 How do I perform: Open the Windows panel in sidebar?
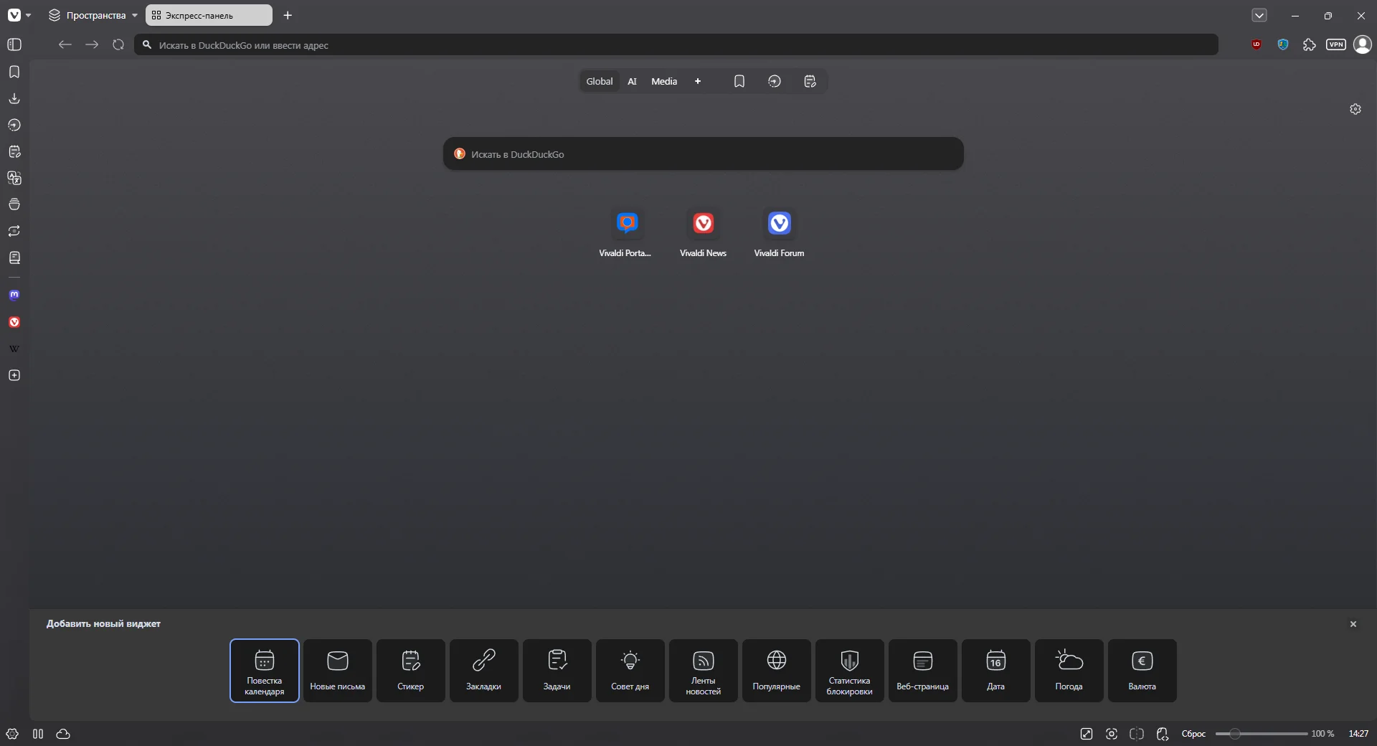coord(14,204)
